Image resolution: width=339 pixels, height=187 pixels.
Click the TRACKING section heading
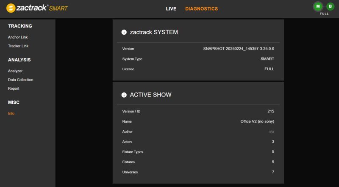click(20, 26)
